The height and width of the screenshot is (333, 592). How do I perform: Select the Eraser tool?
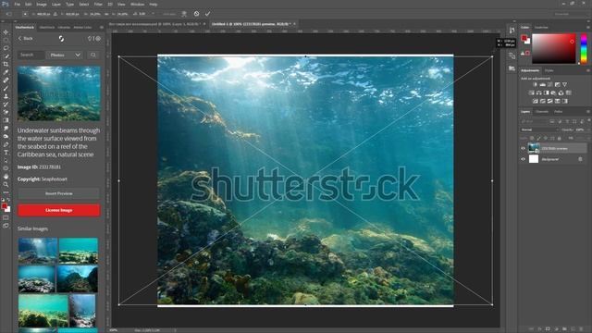(6, 112)
